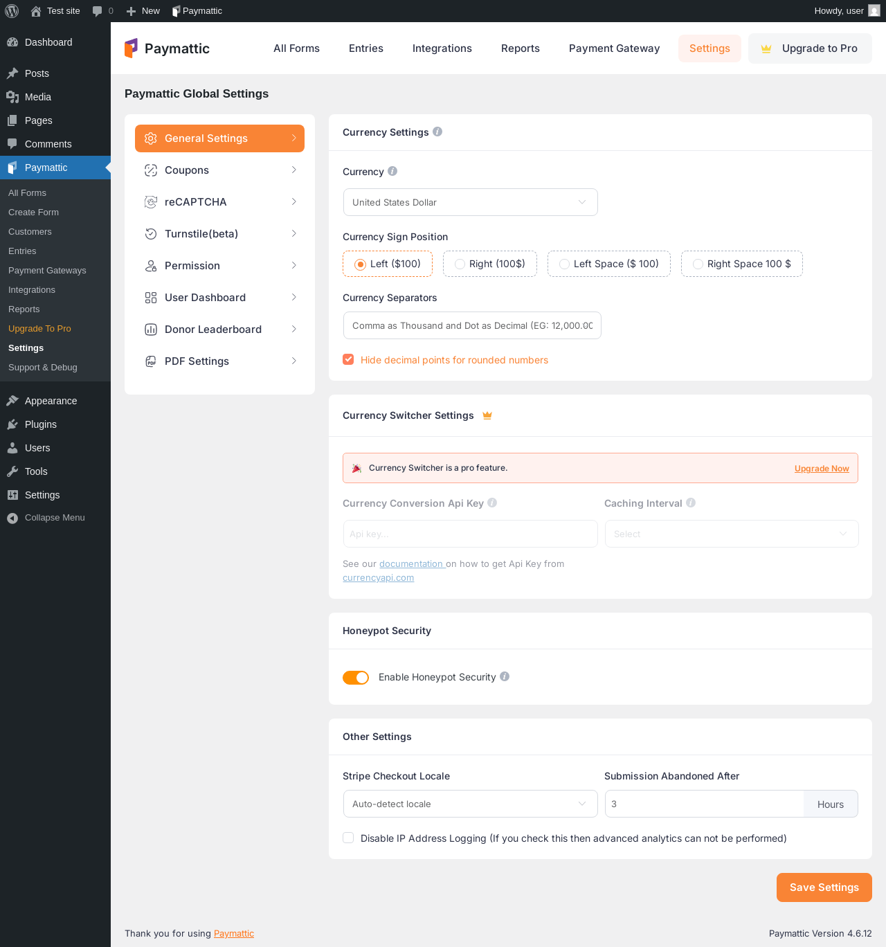The width and height of the screenshot is (886, 947).
Task: Click the Coupons ticket icon
Action: 151,170
